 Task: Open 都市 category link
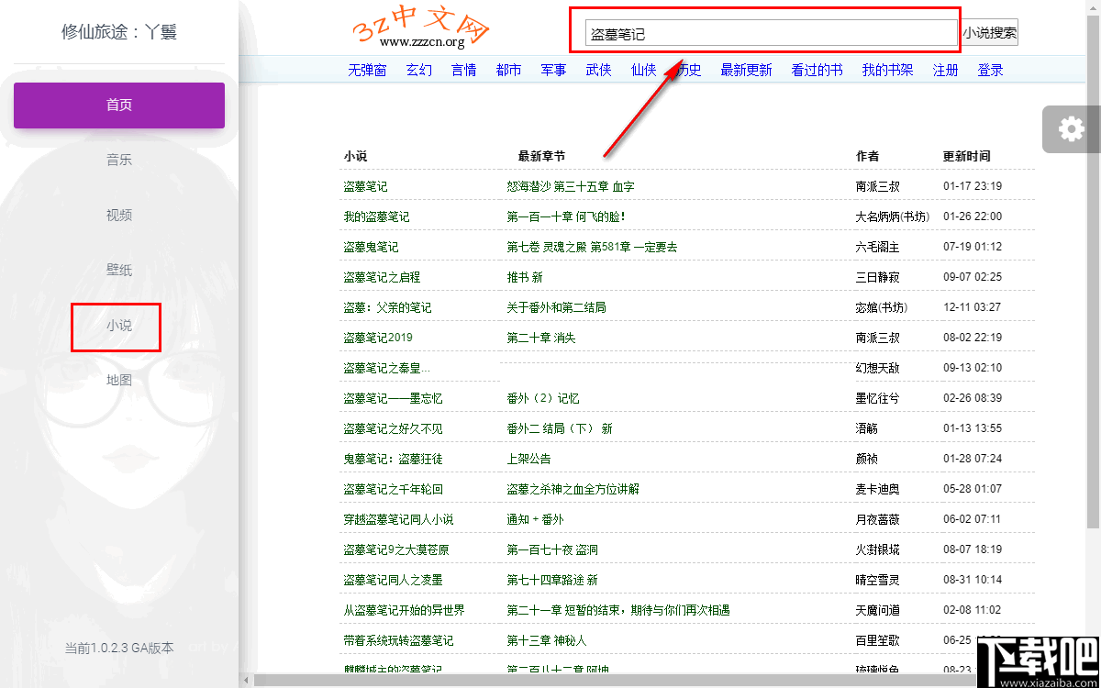tap(509, 70)
